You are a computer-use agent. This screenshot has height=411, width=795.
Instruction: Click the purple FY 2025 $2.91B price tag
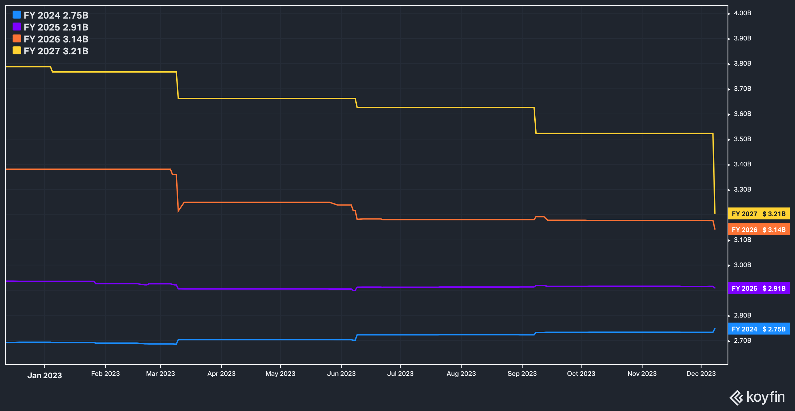click(x=759, y=288)
